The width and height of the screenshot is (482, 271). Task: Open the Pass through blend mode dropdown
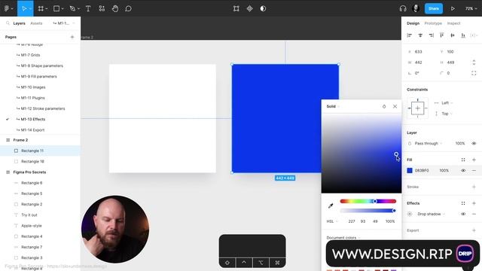(429, 144)
